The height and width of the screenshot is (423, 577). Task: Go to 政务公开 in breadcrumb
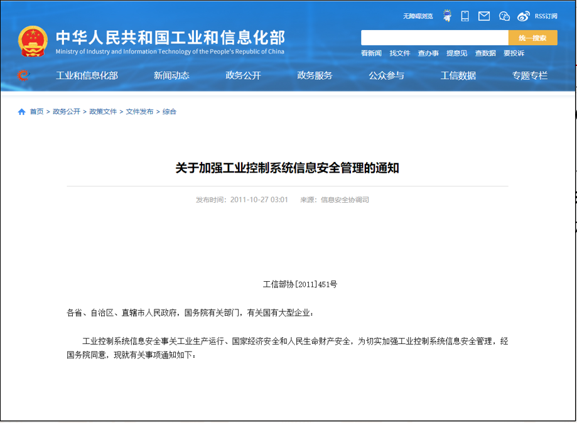66,112
